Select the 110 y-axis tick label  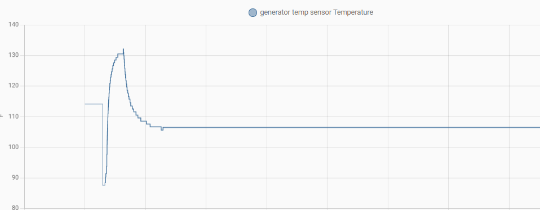[x=14, y=117]
